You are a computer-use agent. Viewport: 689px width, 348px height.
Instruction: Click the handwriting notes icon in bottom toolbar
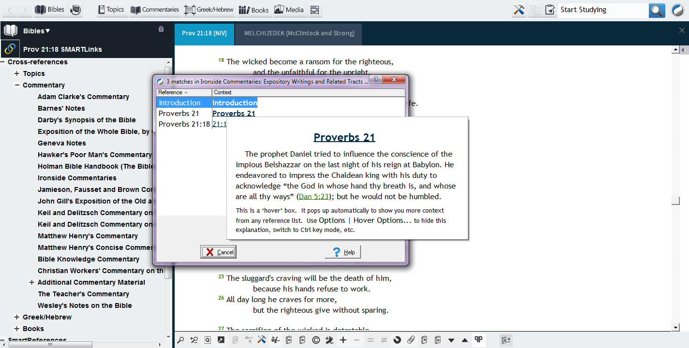[275, 340]
